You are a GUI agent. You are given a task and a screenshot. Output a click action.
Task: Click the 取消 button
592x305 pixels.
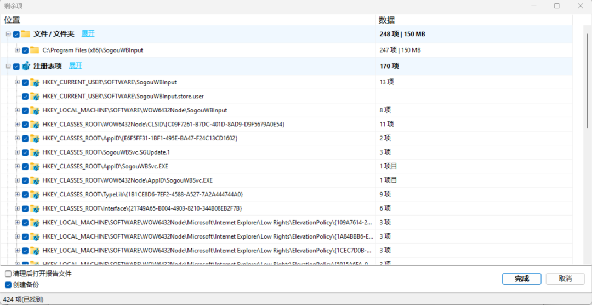click(565, 279)
